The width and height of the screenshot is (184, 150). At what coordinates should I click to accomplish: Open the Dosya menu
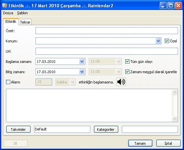[x=8, y=13]
